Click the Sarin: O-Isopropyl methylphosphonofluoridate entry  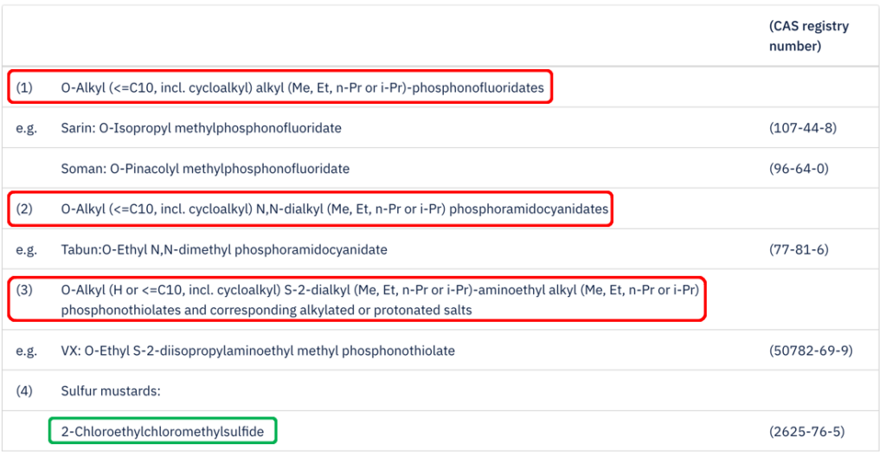(x=201, y=128)
